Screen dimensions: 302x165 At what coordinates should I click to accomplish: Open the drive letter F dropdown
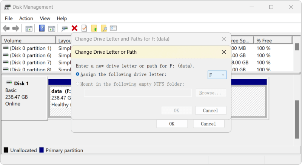click(x=217, y=75)
